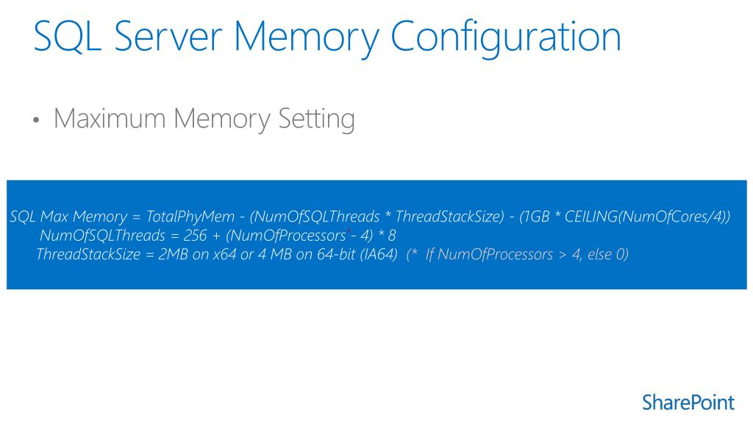Click the '1GB' term in the formula

(535, 217)
